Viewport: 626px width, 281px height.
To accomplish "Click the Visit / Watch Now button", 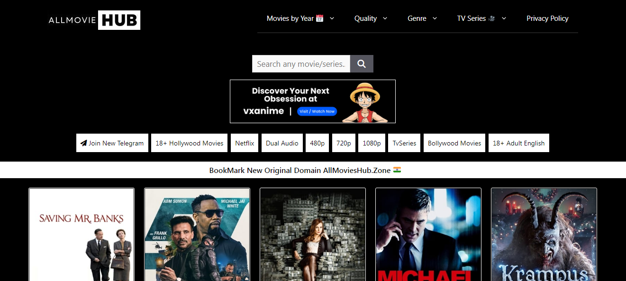I will pos(317,111).
